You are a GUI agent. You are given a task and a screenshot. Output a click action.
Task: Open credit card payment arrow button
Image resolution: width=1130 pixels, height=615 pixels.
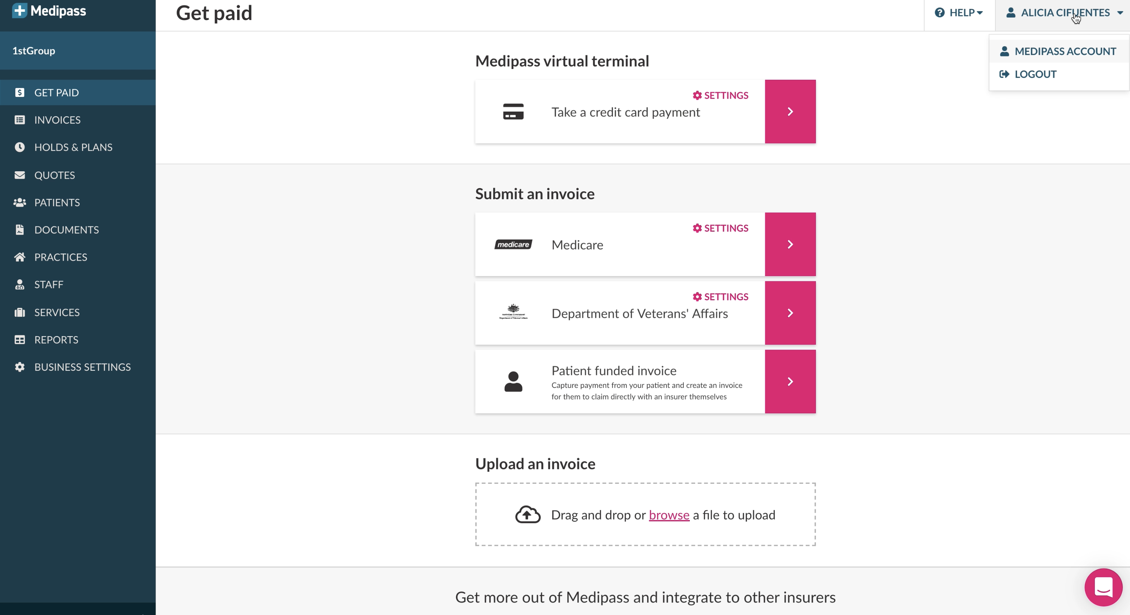(790, 112)
